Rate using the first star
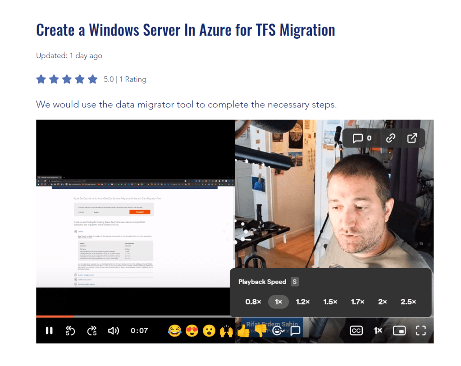Screen dimensions: 461x366 [41, 79]
